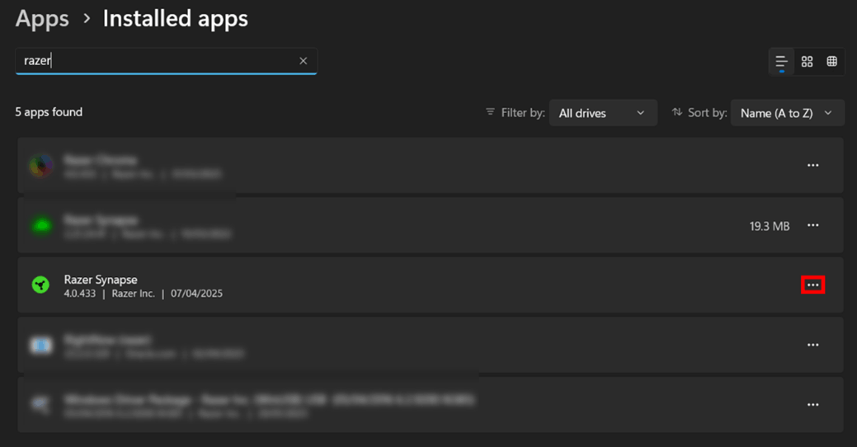Click the 19.3 MB size label

[x=769, y=226]
